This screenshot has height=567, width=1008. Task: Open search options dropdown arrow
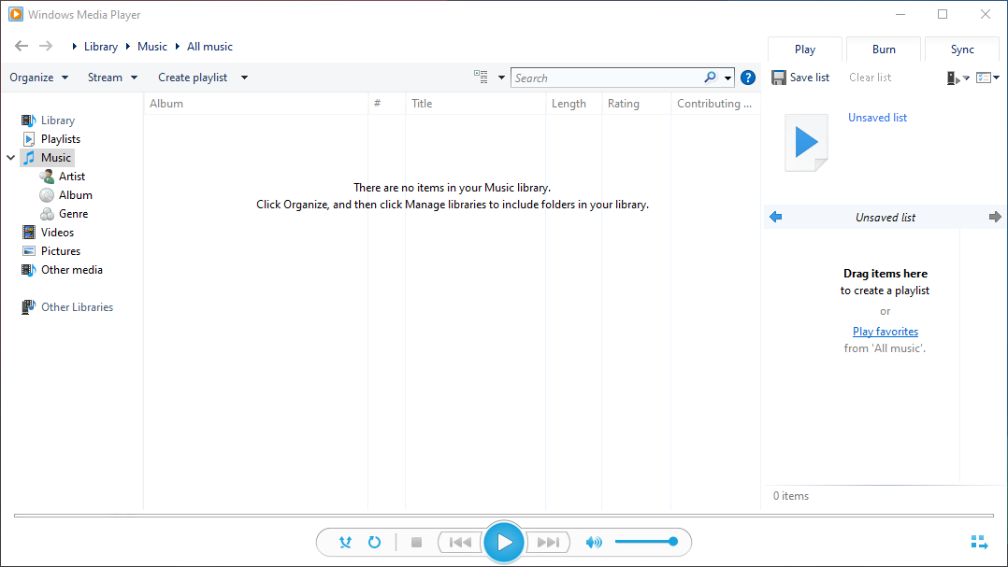click(x=727, y=78)
